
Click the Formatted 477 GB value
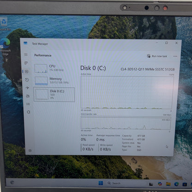[x=141, y=139]
